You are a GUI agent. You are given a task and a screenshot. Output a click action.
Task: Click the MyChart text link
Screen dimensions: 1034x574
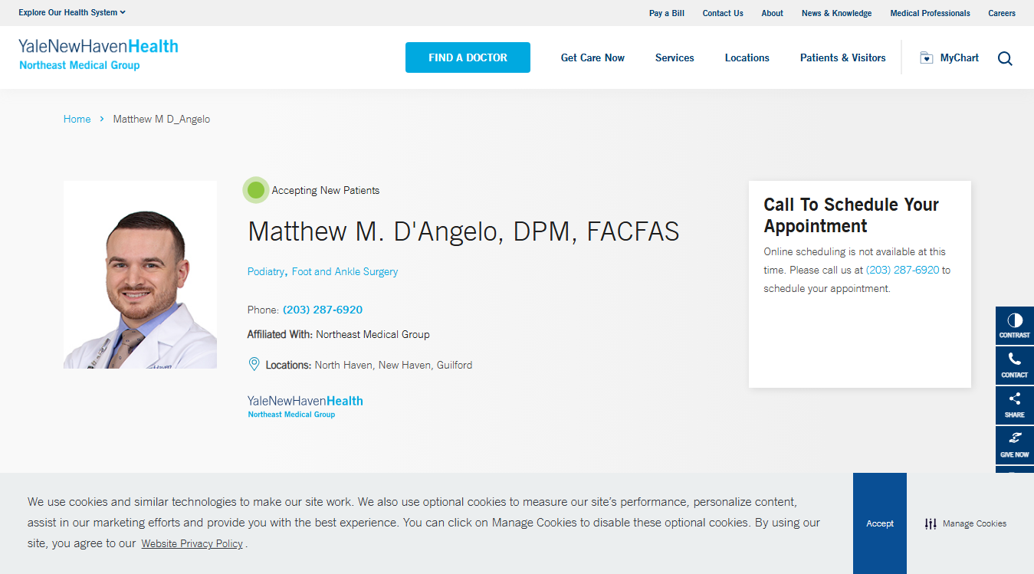click(960, 57)
